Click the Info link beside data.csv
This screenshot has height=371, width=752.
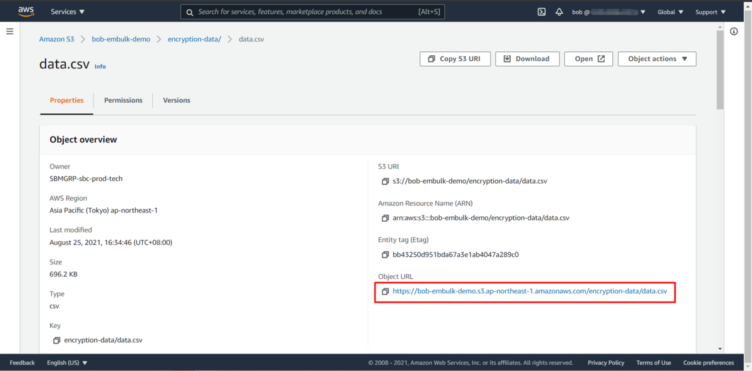[100, 66]
